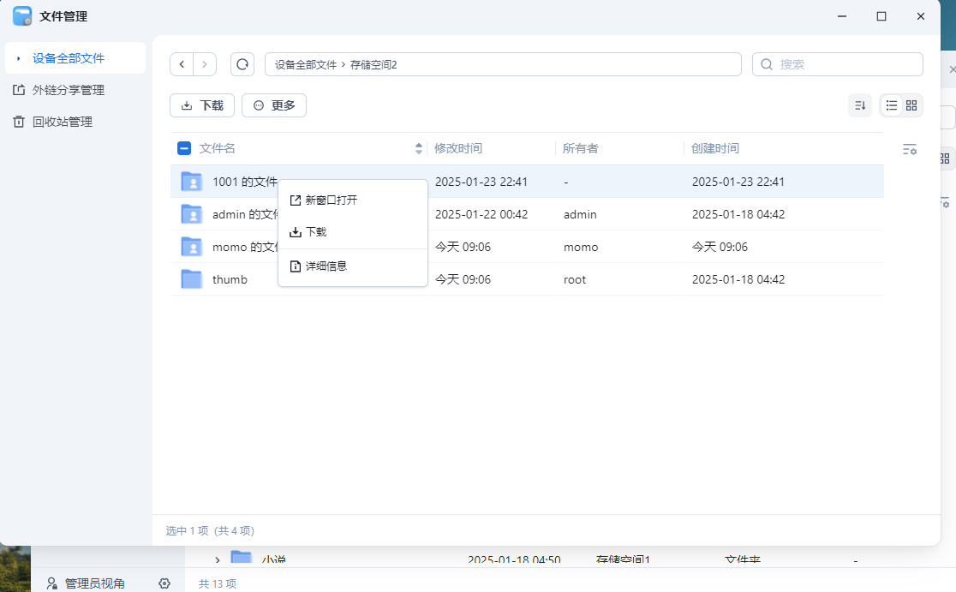Open 回收站管理 in the sidebar
Viewport: 956px width, 592px height.
[x=75, y=122]
